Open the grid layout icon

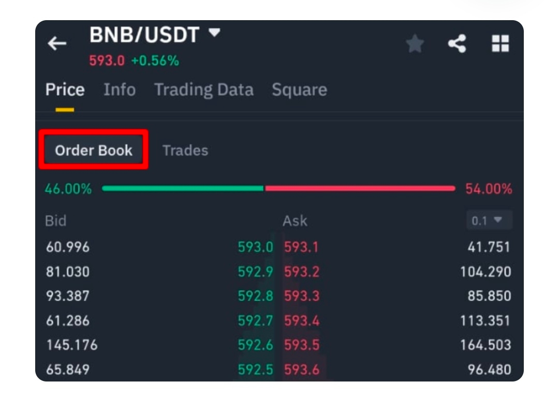click(x=500, y=43)
